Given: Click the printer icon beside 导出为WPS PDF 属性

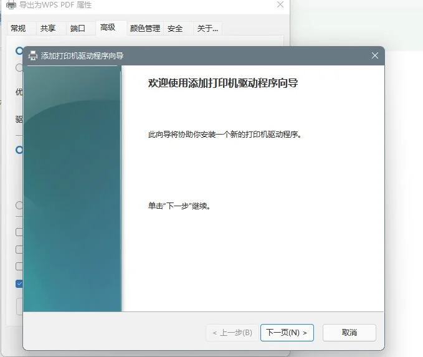Looking at the screenshot, I should point(11,5).
